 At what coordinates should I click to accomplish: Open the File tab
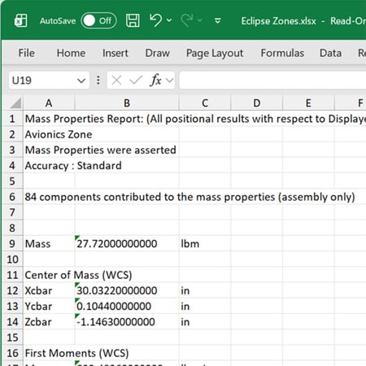(x=27, y=53)
